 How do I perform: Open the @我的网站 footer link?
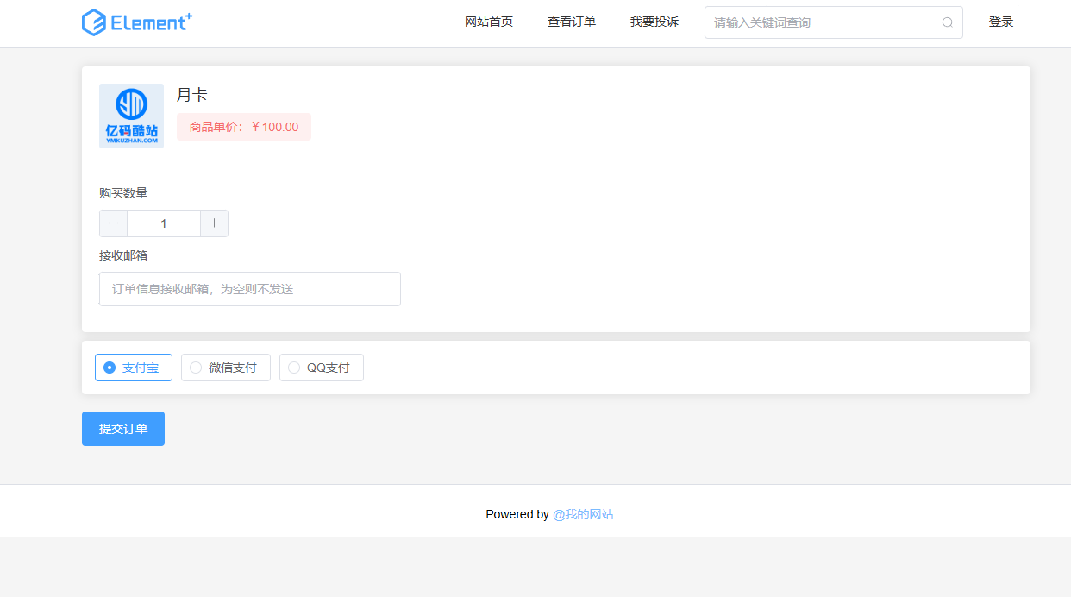584,514
